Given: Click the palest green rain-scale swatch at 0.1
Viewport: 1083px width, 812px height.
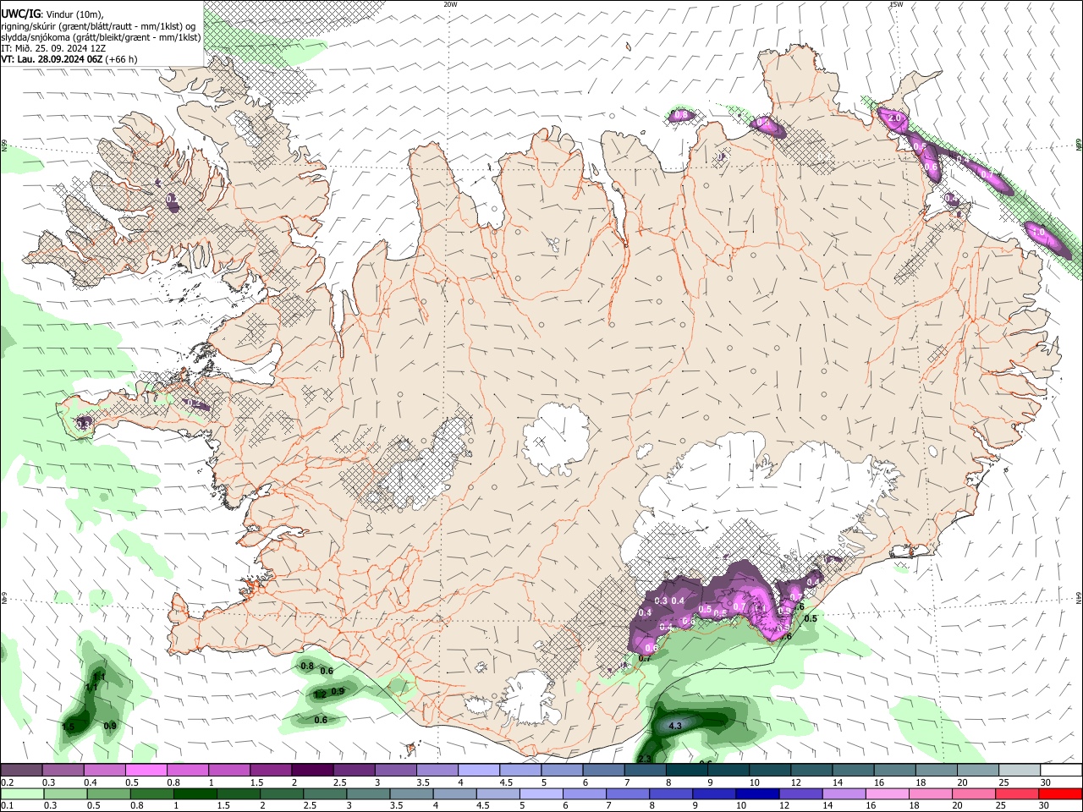Looking at the screenshot, I should click(22, 793).
